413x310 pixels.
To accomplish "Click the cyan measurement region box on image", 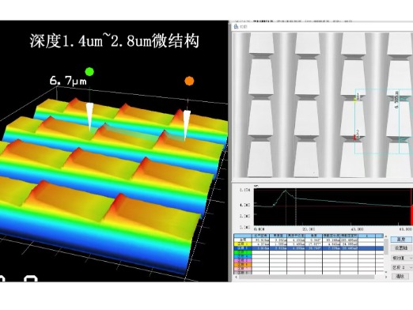I will (384, 121).
